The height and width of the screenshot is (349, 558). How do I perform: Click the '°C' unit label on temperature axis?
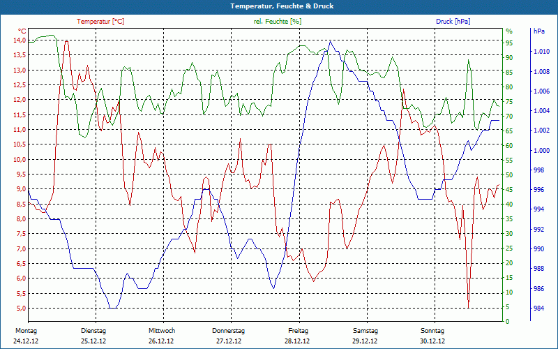point(22,31)
